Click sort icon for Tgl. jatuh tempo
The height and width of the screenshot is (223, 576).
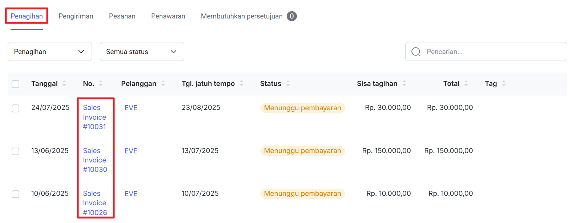(x=242, y=83)
